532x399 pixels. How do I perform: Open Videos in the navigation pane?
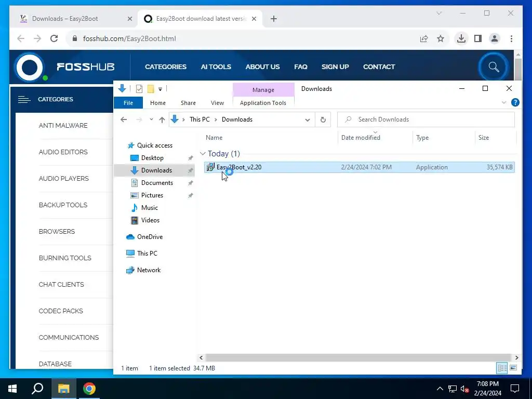pyautogui.click(x=150, y=220)
